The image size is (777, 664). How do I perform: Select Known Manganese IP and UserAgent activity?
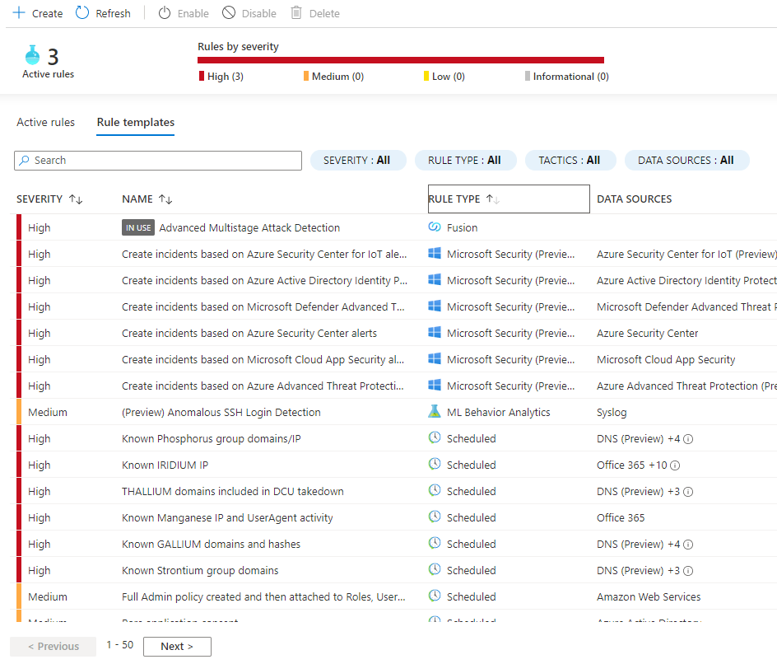(x=227, y=517)
